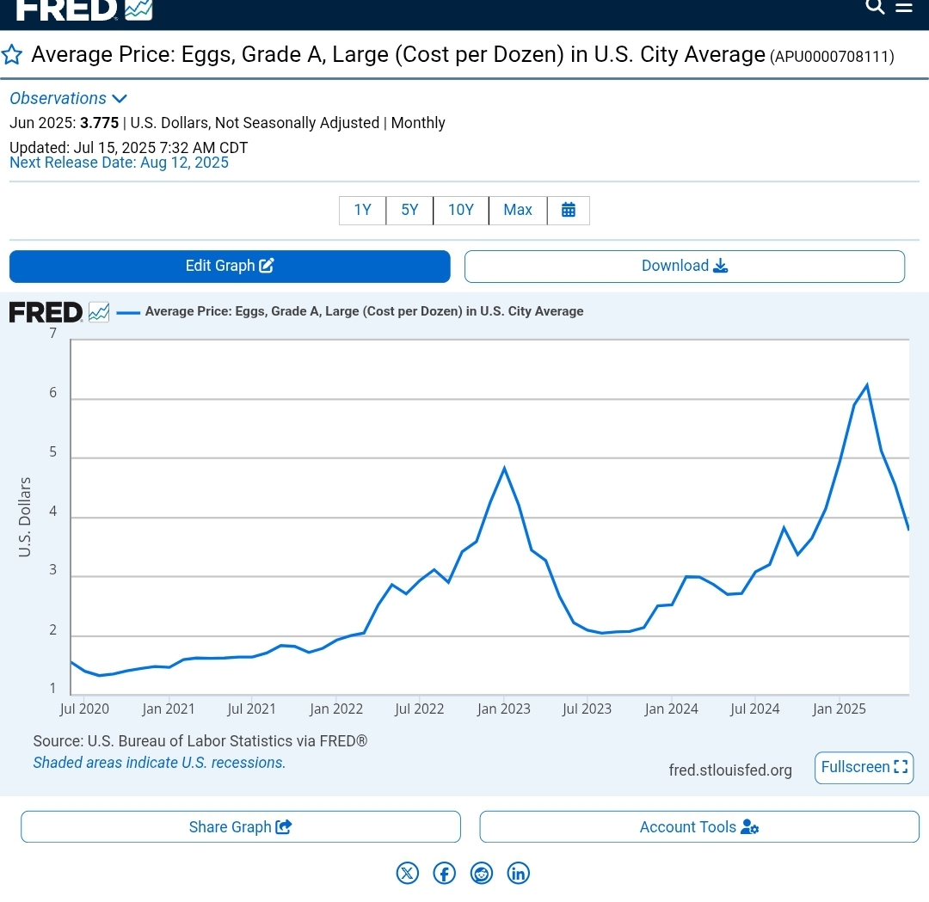This screenshot has height=902, width=929.
Task: Click the fred.stlouisfed.org text
Action: tap(730, 770)
